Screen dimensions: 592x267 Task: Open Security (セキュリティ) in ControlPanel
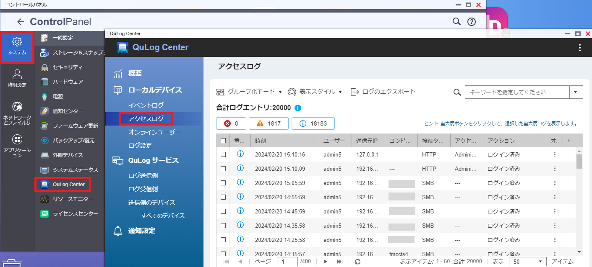point(62,67)
